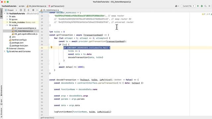Open the Structure tool window side tab

tap(1, 112)
